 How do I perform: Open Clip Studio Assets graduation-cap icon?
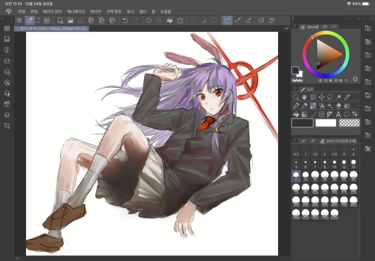pyautogui.click(x=261, y=20)
